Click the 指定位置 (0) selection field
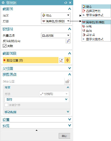The image size is (111, 141). point(31,60)
